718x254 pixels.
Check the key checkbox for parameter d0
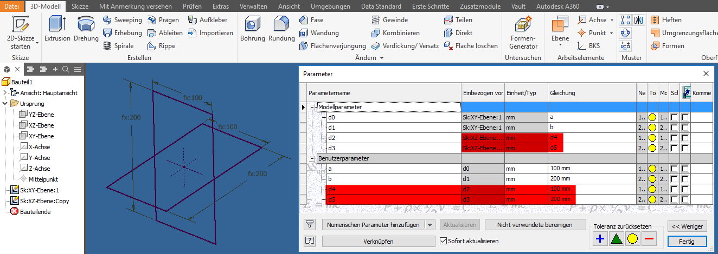pyautogui.click(x=674, y=117)
